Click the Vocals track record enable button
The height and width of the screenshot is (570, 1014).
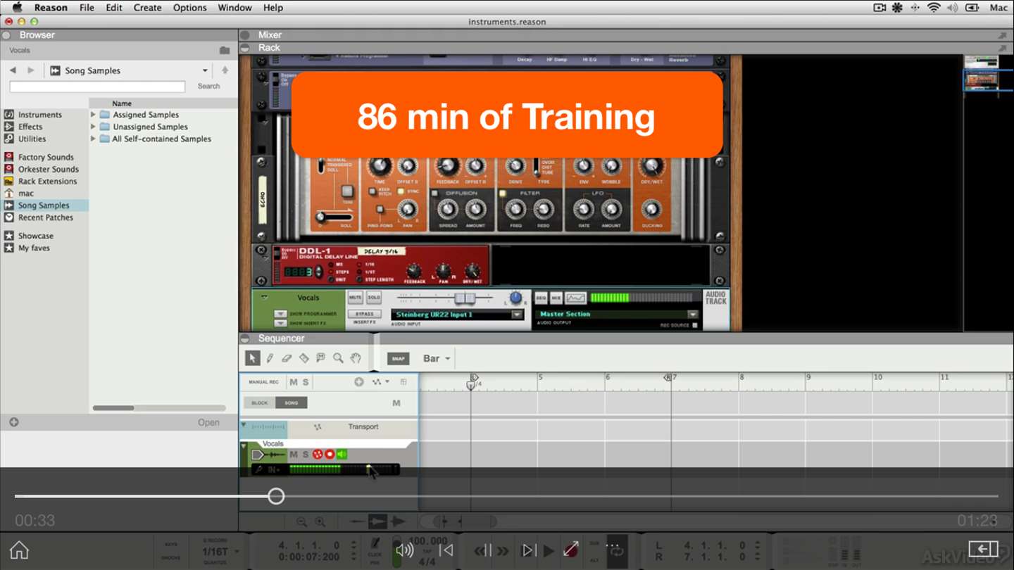pyautogui.click(x=330, y=455)
